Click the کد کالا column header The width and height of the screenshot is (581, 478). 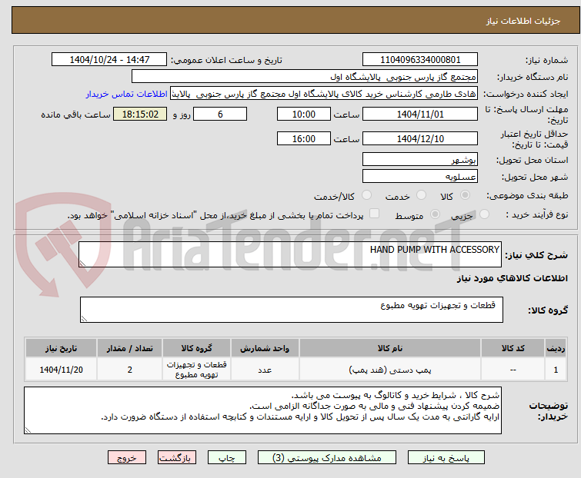pyautogui.click(x=513, y=348)
